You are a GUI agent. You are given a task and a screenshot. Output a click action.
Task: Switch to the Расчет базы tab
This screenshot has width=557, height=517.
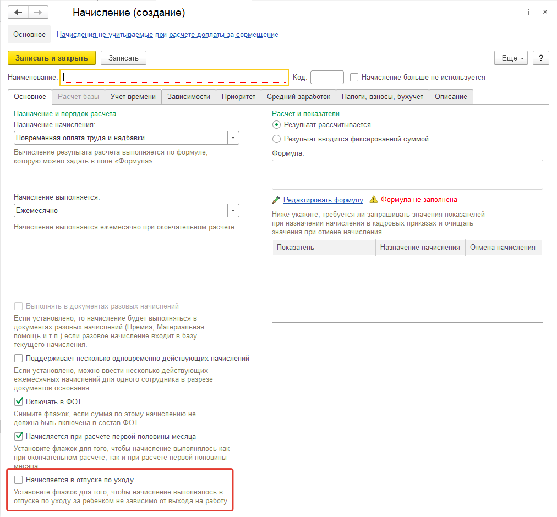78,97
